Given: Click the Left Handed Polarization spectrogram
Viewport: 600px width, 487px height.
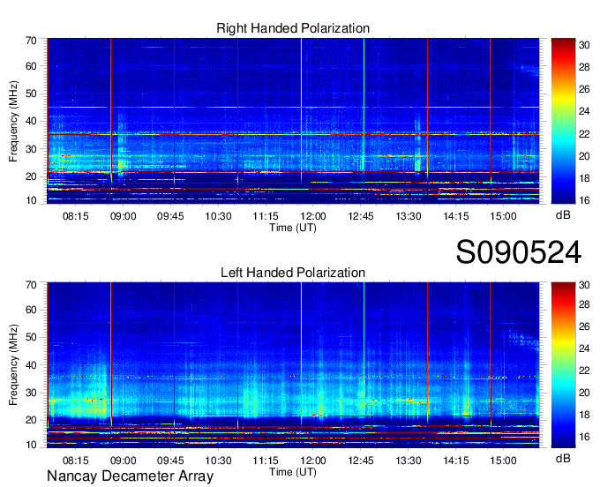Looking at the screenshot, I should pos(293,365).
